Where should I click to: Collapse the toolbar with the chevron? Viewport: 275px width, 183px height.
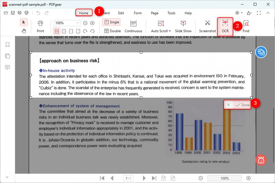click(268, 13)
